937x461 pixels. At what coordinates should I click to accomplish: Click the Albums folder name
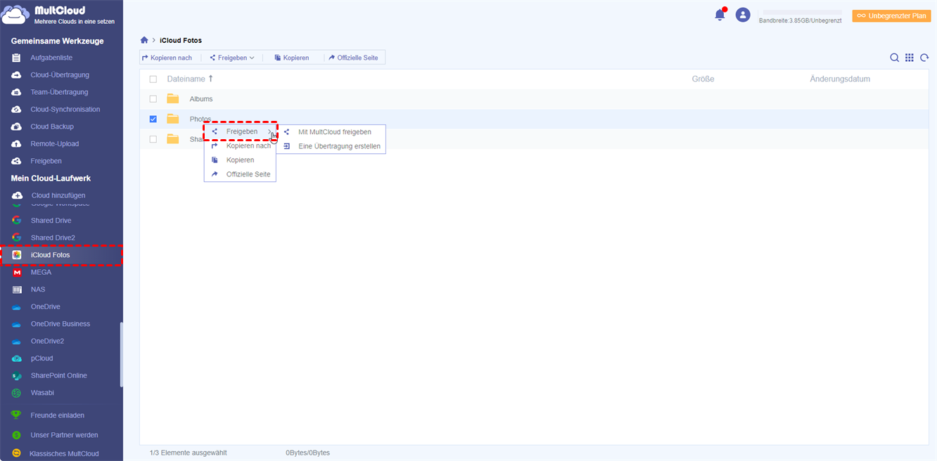tap(201, 99)
